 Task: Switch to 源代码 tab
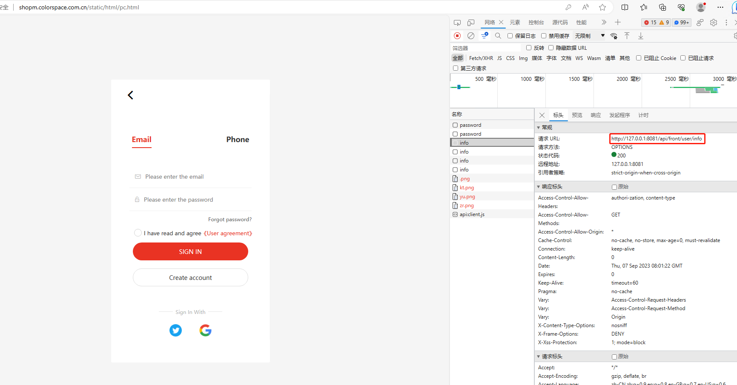point(560,23)
